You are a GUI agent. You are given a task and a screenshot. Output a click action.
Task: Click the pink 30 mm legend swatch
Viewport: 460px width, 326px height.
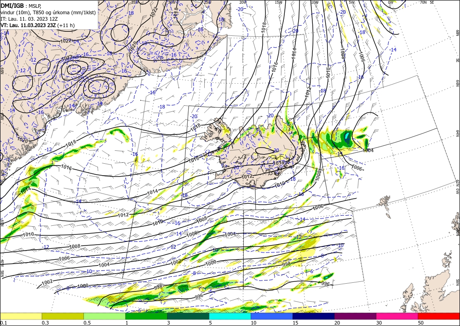point(397,316)
